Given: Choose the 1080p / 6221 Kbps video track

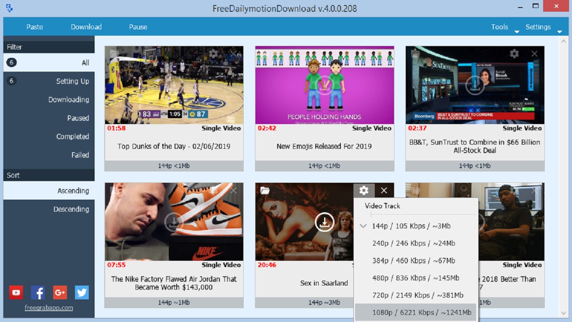Looking at the screenshot, I should point(415,312).
